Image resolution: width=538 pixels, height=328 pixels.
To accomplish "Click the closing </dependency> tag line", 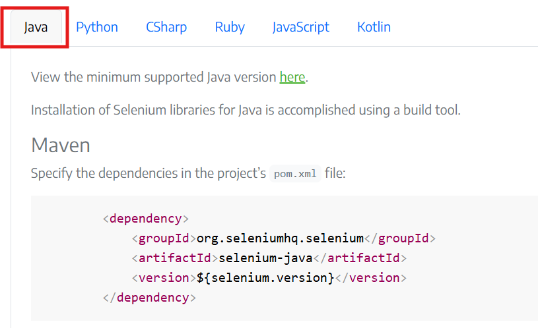I will tap(149, 298).
